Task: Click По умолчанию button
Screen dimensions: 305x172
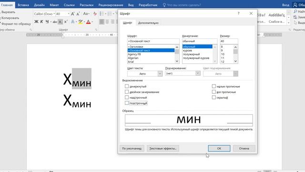Action: (x=132, y=149)
